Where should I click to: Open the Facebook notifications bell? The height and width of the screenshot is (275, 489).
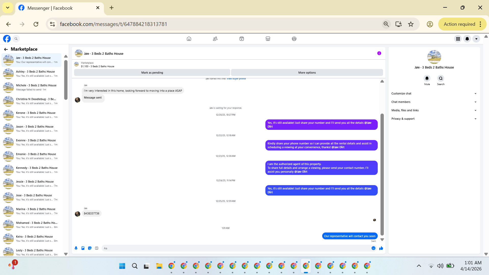tap(467, 39)
